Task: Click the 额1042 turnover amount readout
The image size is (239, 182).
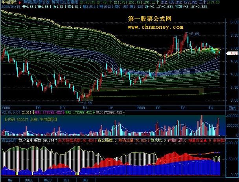Action: coord(105,7)
